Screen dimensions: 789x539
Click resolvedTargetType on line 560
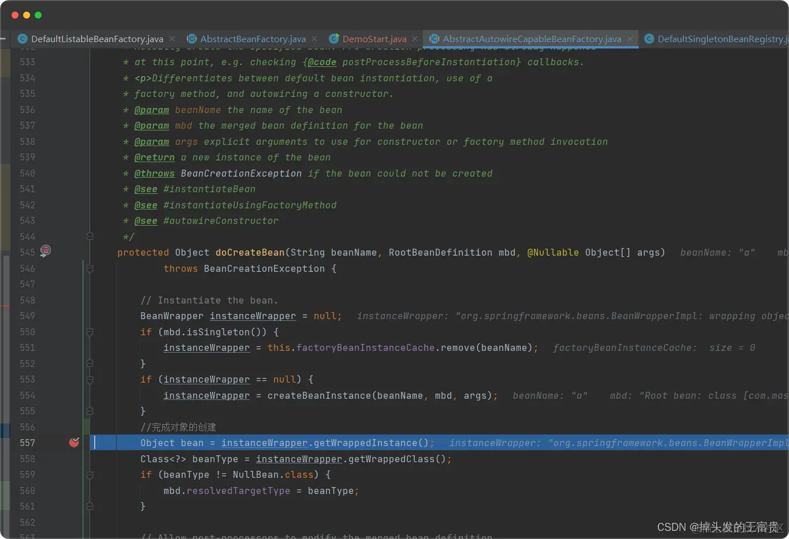(238, 491)
